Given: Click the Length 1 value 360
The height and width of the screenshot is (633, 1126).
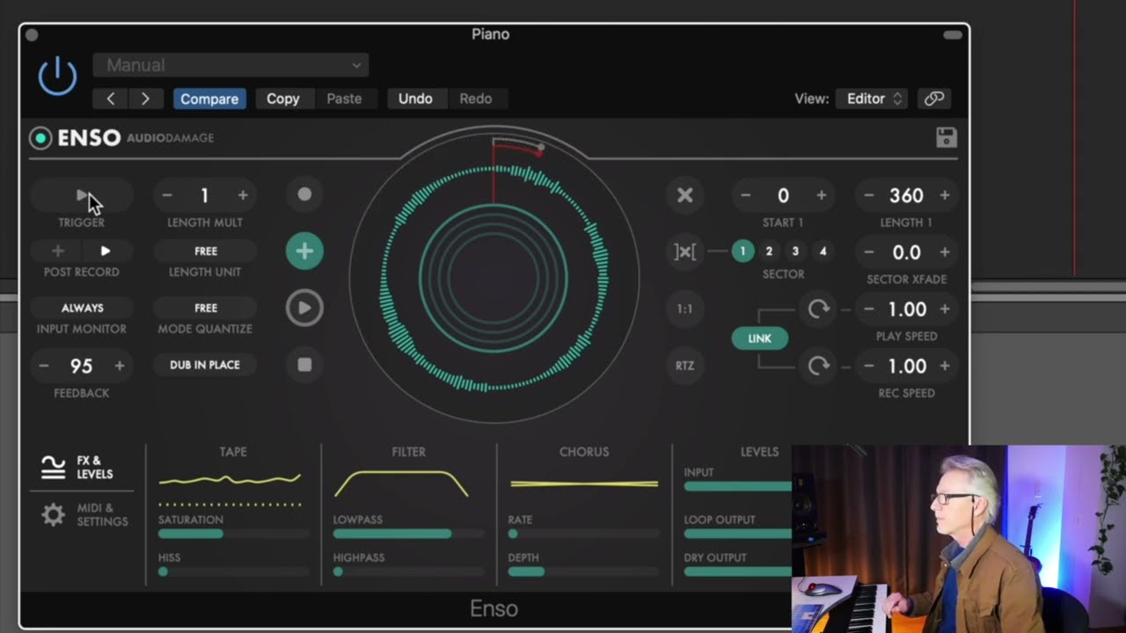Looking at the screenshot, I should pos(907,195).
